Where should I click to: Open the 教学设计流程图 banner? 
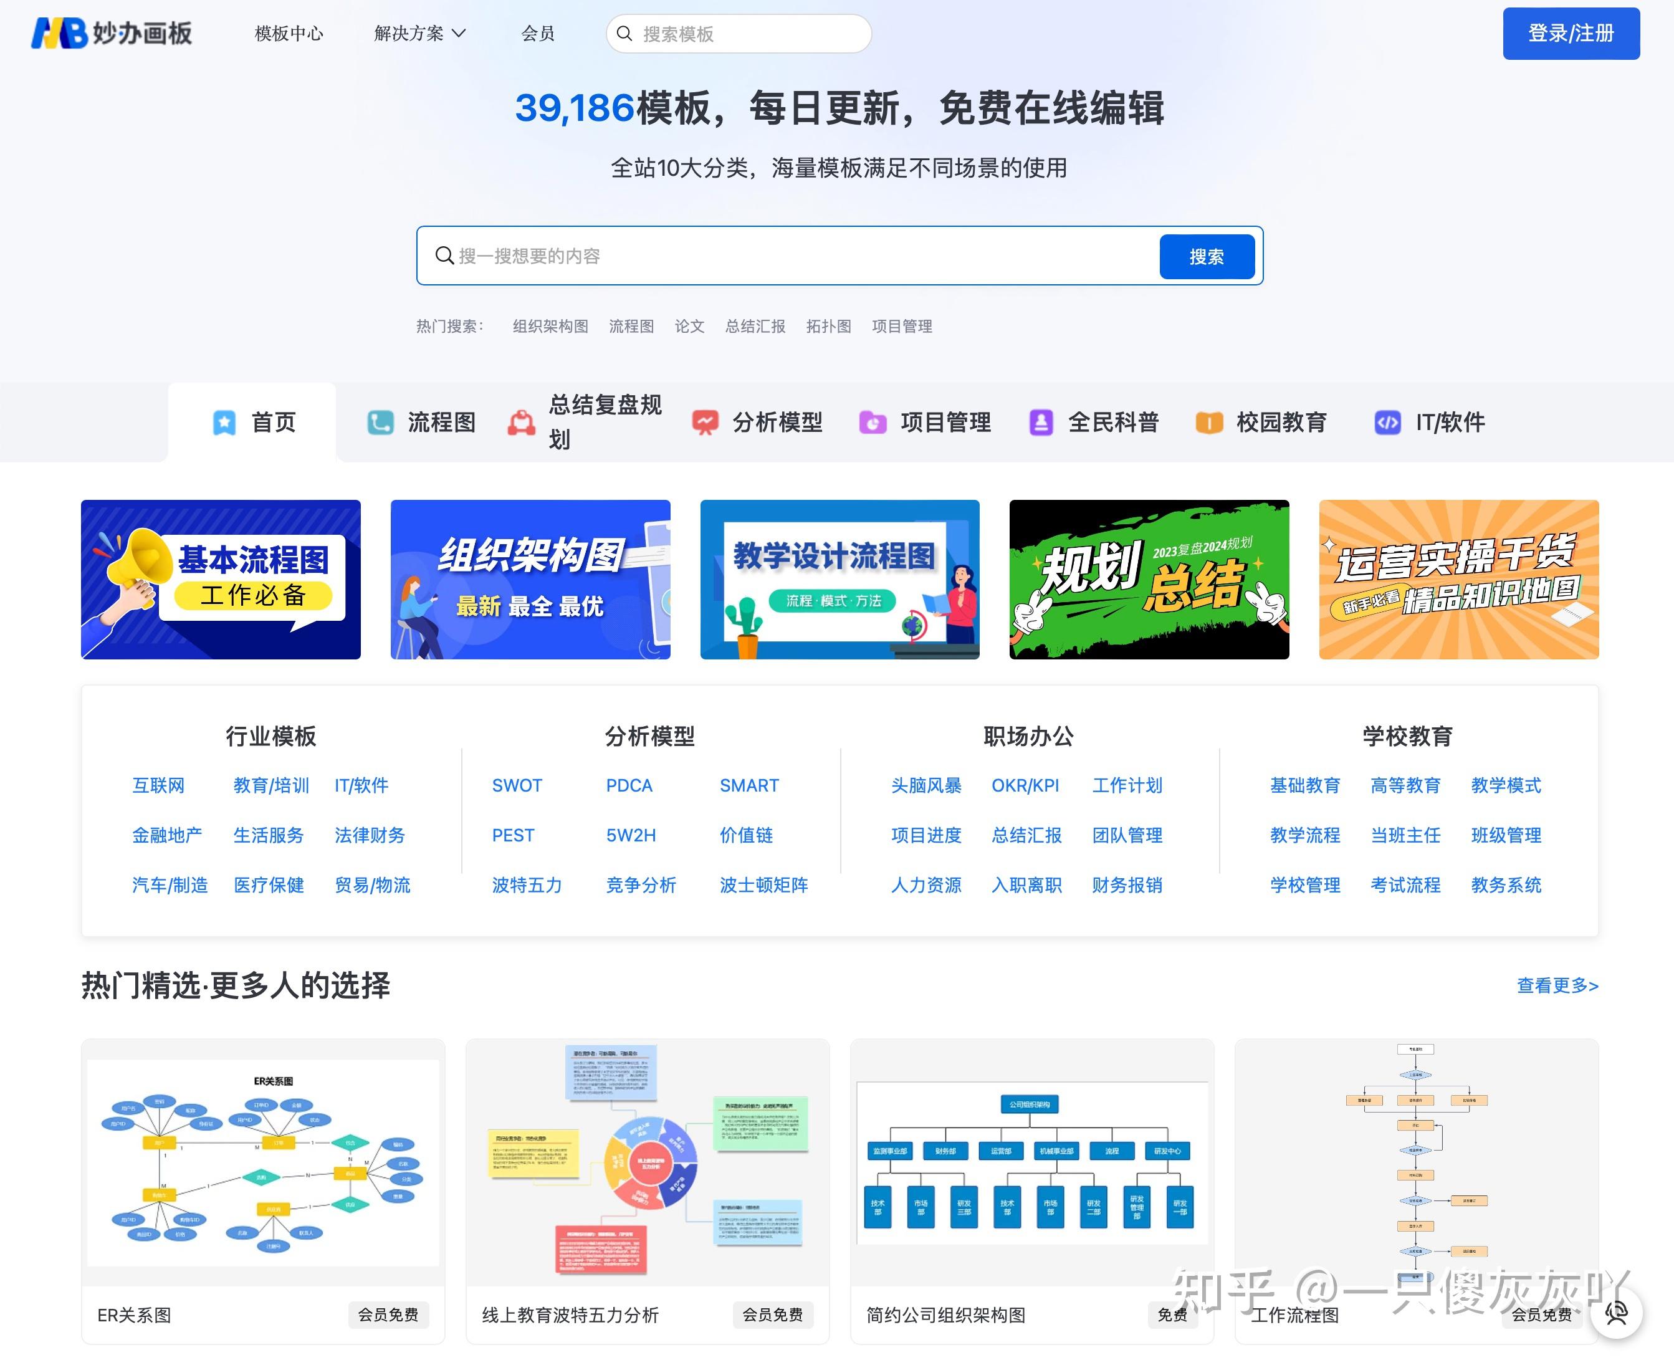pos(839,580)
